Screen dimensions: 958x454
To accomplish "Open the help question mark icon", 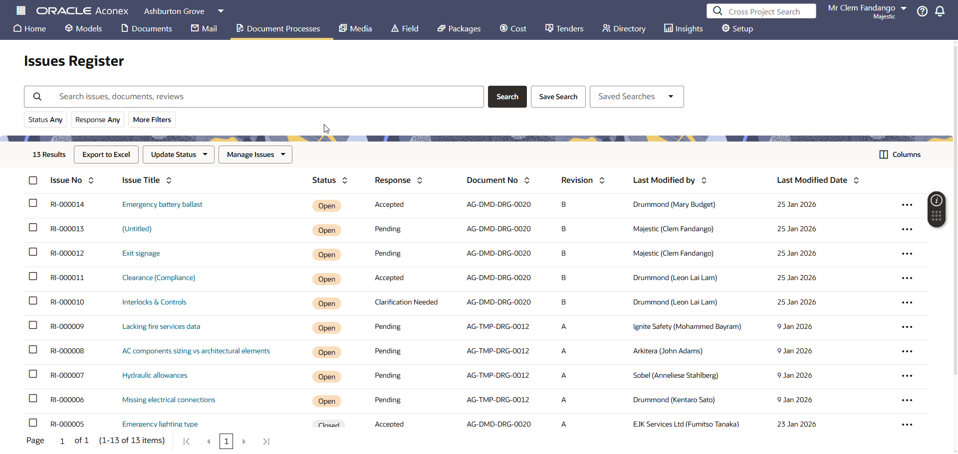I will click(x=922, y=11).
